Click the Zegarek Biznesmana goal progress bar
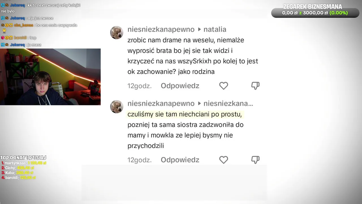The height and width of the screenshot is (204, 362). coord(315,13)
